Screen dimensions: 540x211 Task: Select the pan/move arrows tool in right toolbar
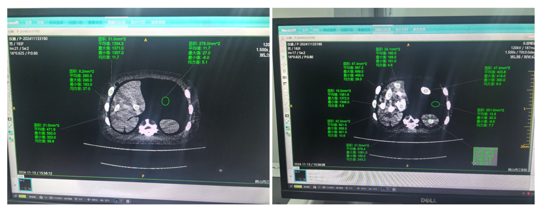coord(284,64)
